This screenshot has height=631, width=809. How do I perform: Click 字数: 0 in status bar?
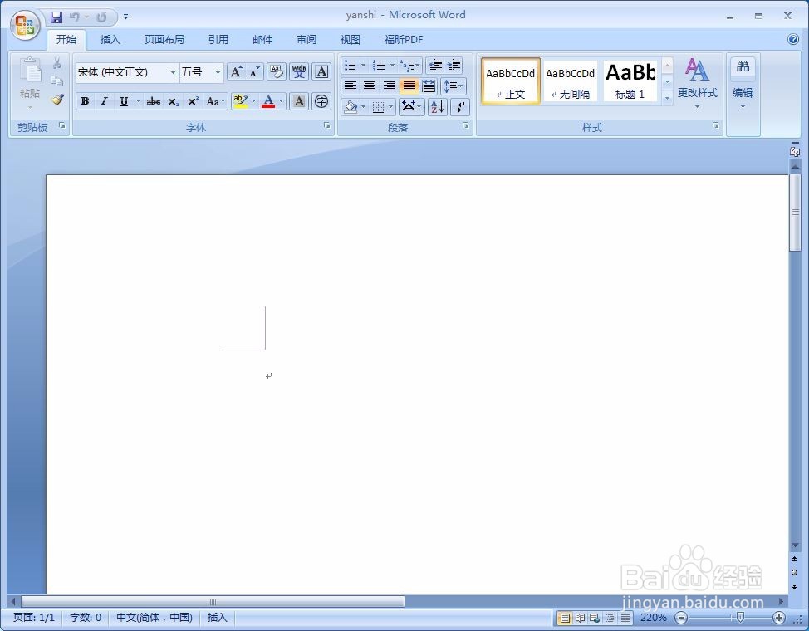(86, 618)
